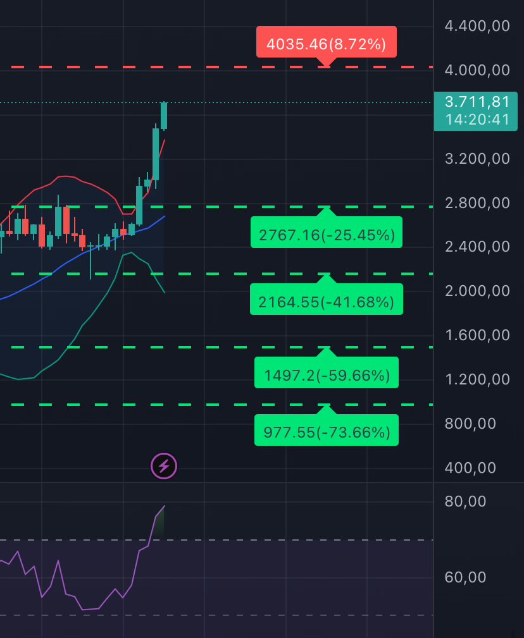Click the current price tag 3.711,81

coord(477,102)
